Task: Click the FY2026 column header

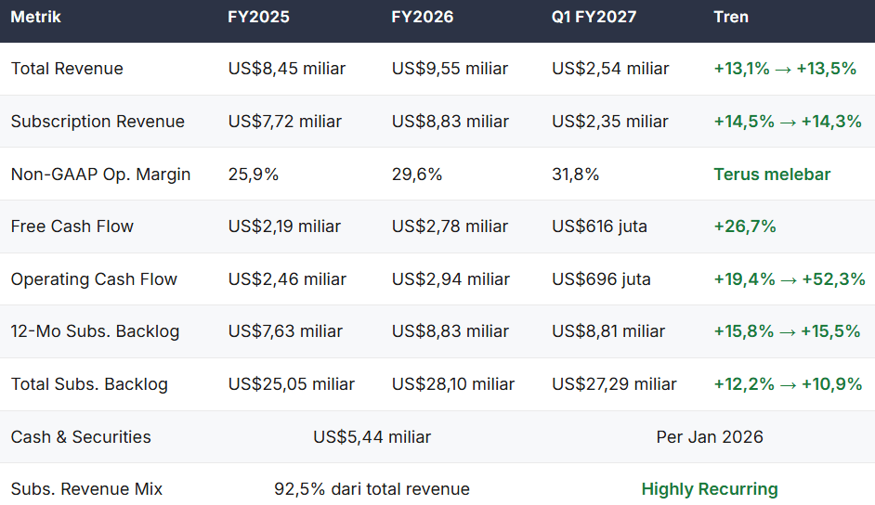Action: pyautogui.click(x=423, y=17)
